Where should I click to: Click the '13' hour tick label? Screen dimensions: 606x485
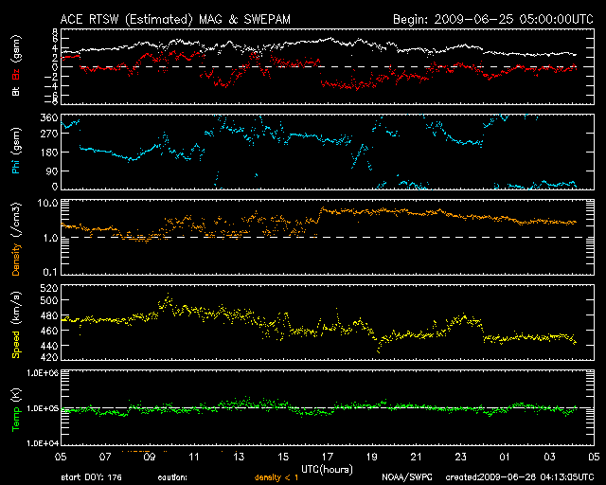coord(239,458)
